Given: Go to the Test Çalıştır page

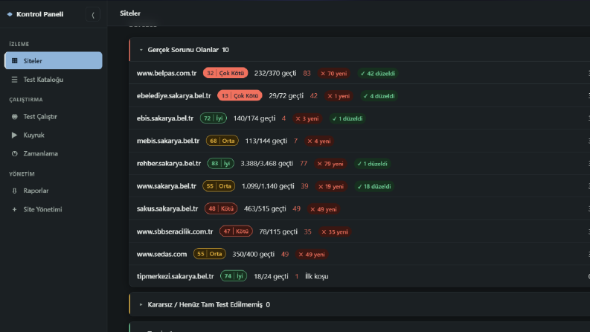Looking at the screenshot, I should coord(54,117).
